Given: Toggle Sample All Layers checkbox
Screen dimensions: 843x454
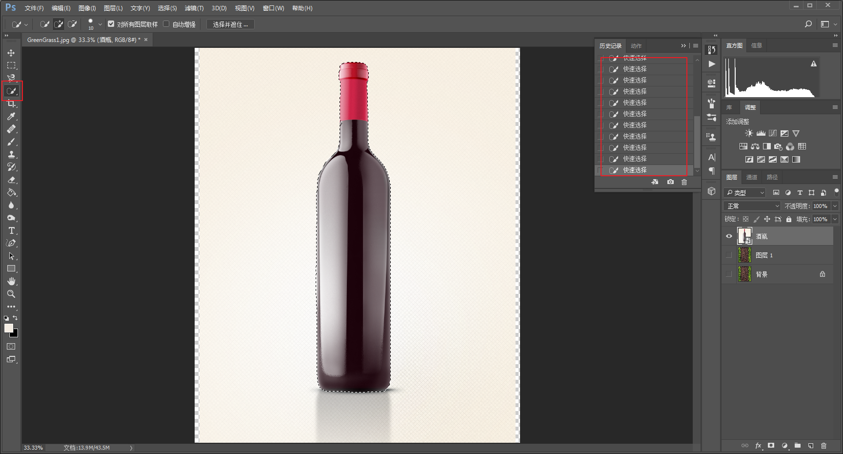Looking at the screenshot, I should click(111, 24).
